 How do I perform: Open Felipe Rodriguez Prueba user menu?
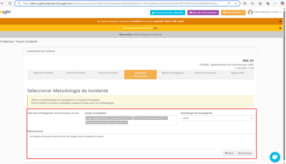click(267, 12)
